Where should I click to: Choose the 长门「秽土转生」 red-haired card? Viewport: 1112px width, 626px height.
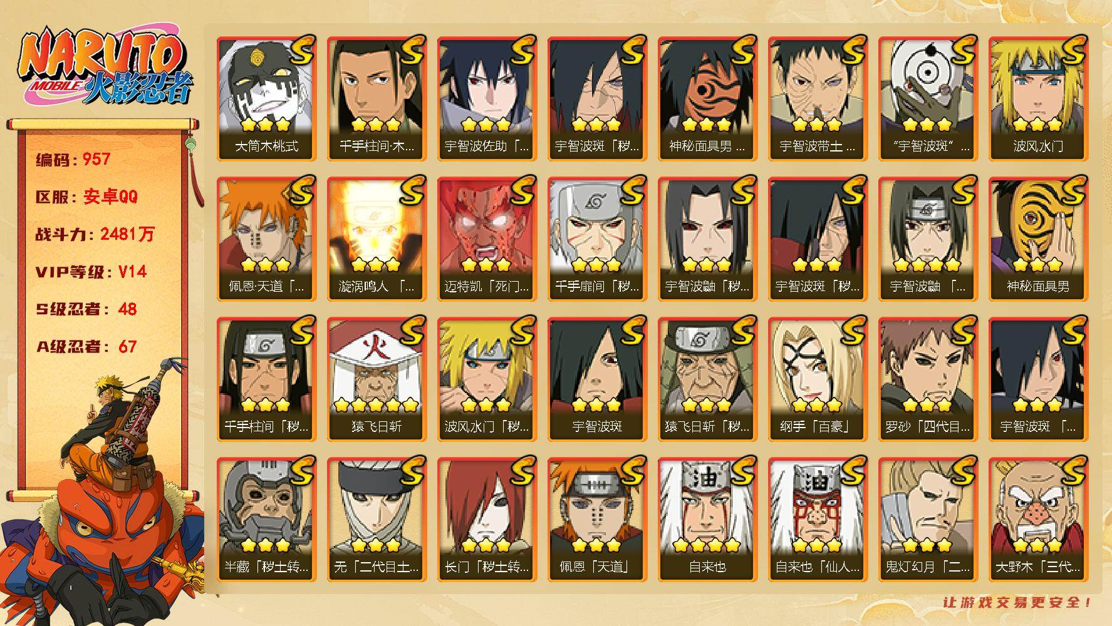coord(487,520)
